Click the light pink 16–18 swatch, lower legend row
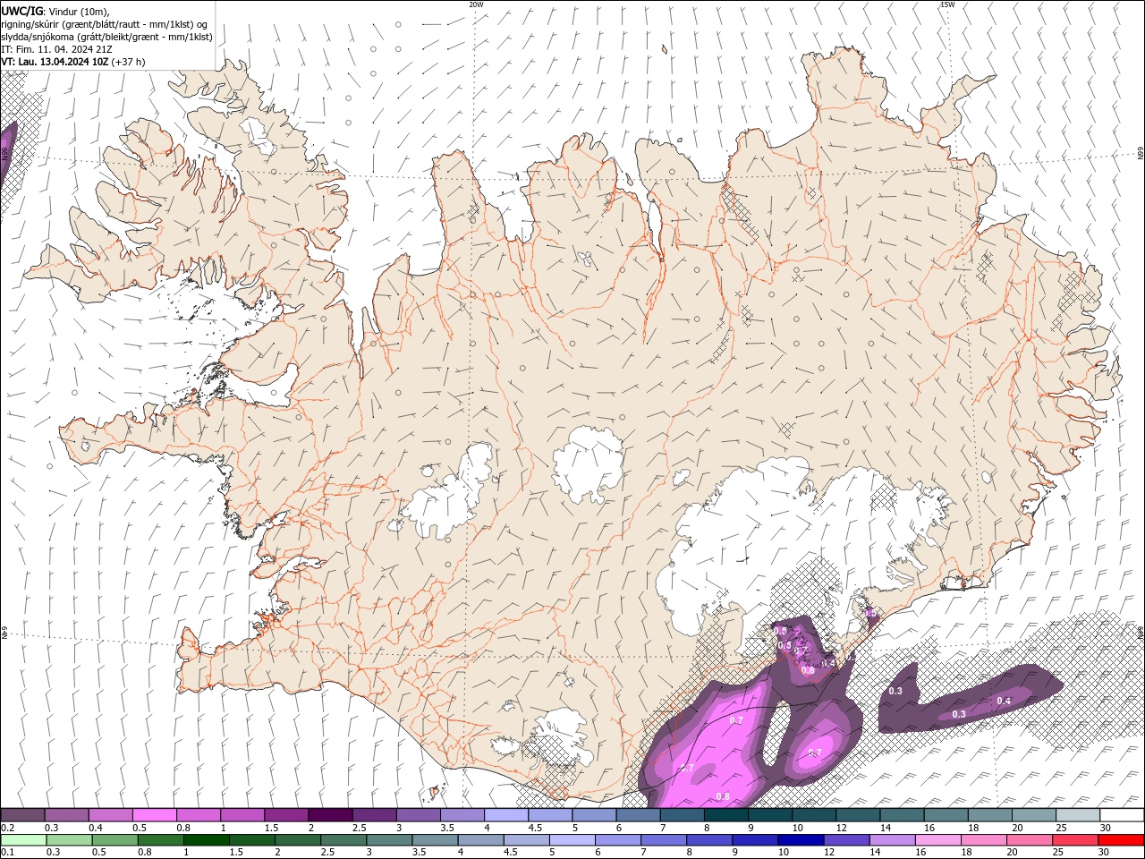This screenshot has width=1145, height=859. [937, 840]
